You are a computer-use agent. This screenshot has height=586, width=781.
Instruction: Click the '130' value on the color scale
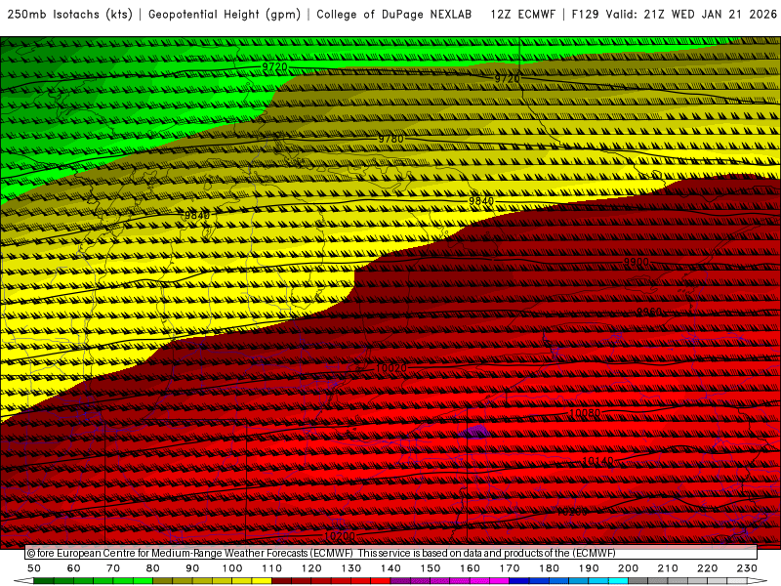coord(351,568)
